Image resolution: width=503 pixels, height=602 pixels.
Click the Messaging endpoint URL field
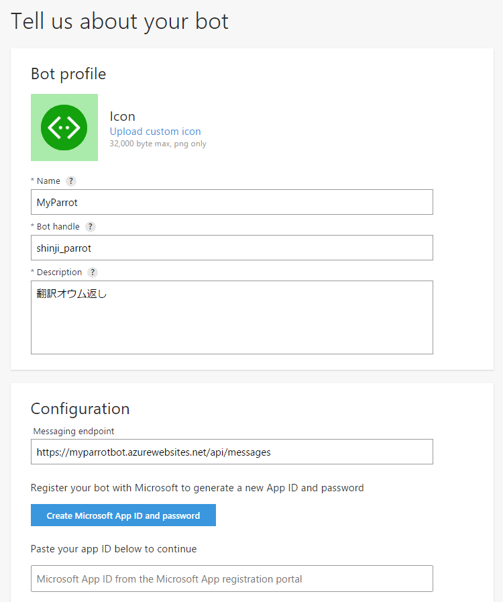coord(232,452)
